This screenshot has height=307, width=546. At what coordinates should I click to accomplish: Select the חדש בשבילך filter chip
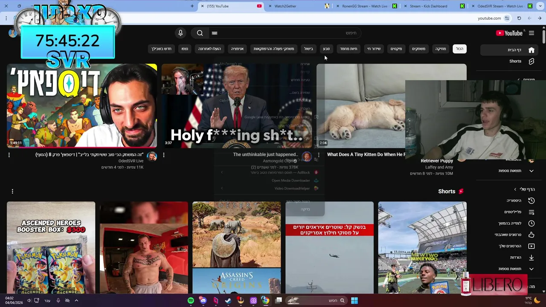161,49
